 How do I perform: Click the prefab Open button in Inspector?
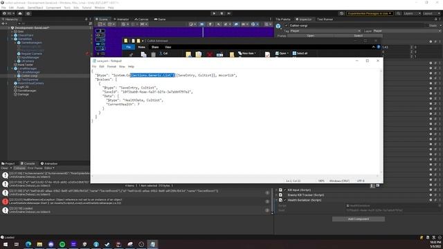310,36
